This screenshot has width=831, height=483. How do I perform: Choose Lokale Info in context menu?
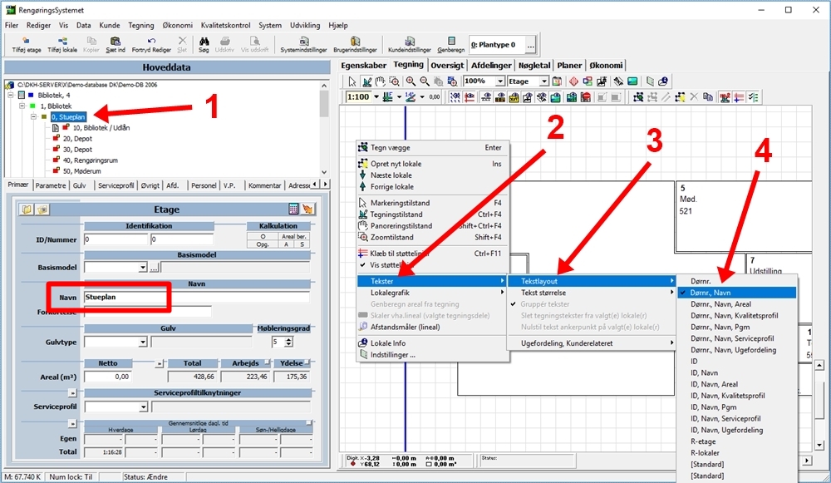tap(432, 343)
